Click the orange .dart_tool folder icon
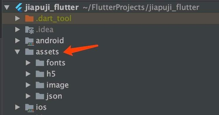Image resolution: width=219 pixels, height=115 pixels. [x=29, y=18]
